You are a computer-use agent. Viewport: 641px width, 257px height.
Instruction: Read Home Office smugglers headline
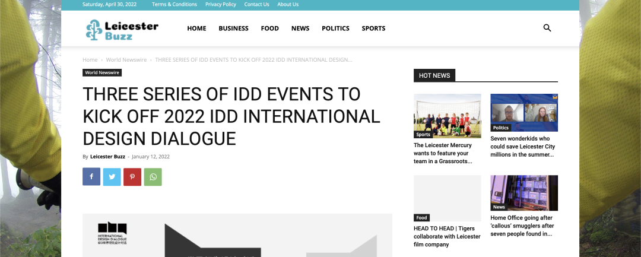[x=522, y=226]
